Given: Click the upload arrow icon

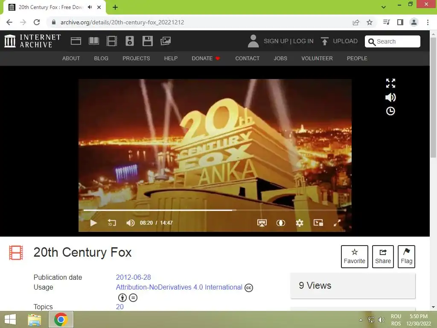Looking at the screenshot, I should coord(324,41).
